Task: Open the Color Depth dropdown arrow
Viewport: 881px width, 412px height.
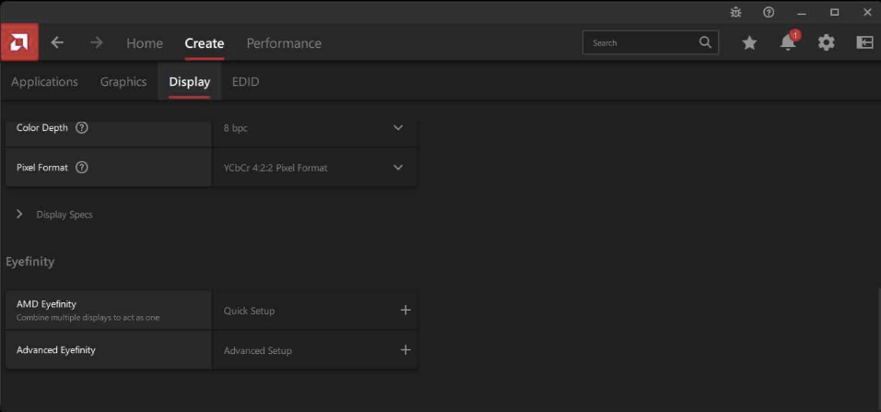Action: click(x=398, y=127)
